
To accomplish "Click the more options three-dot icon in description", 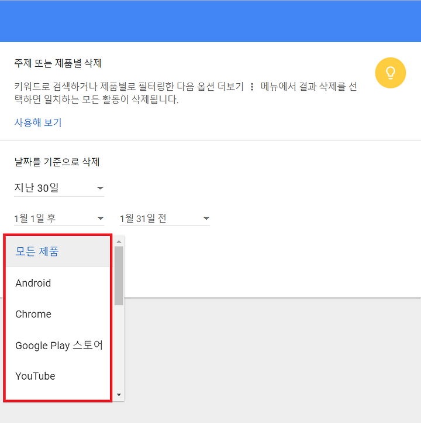I will click(252, 87).
